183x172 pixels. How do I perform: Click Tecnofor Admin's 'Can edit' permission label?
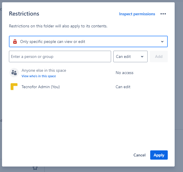pos(123,87)
